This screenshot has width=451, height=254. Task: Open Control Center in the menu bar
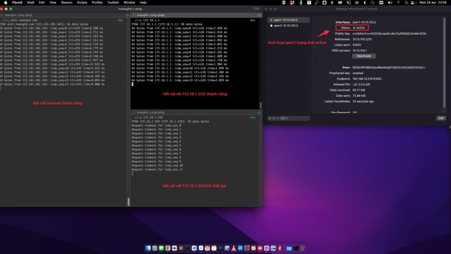point(413,2)
